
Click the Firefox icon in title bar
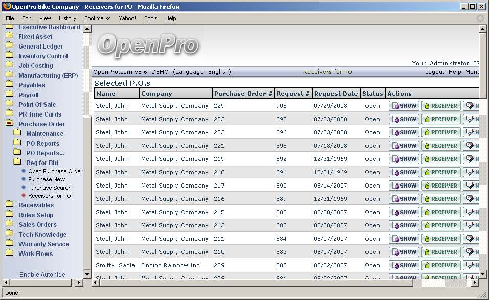pos(7,7)
